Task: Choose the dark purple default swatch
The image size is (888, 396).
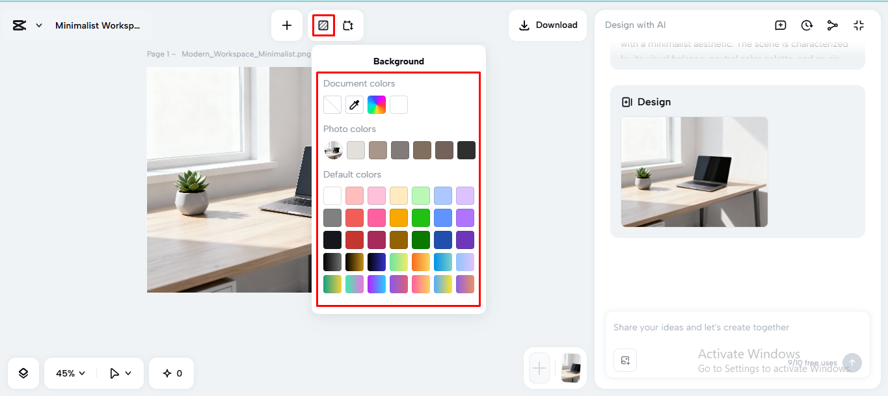Action: pos(465,240)
